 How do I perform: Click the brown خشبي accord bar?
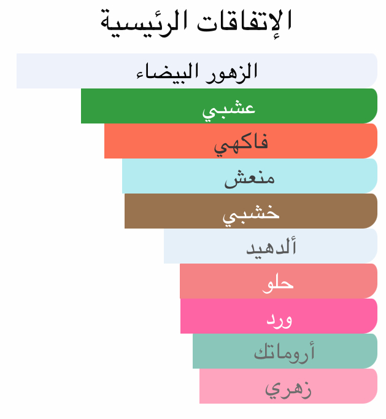[250, 211]
